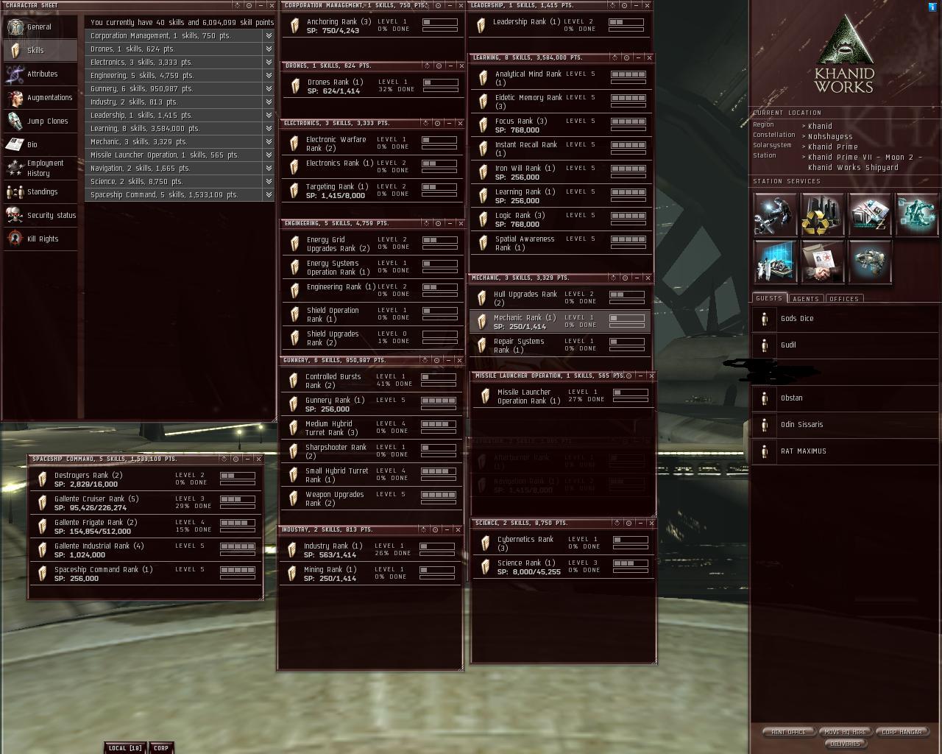Click the sparkle icon in Gunnery window header
942x754 pixels.
click(x=425, y=360)
